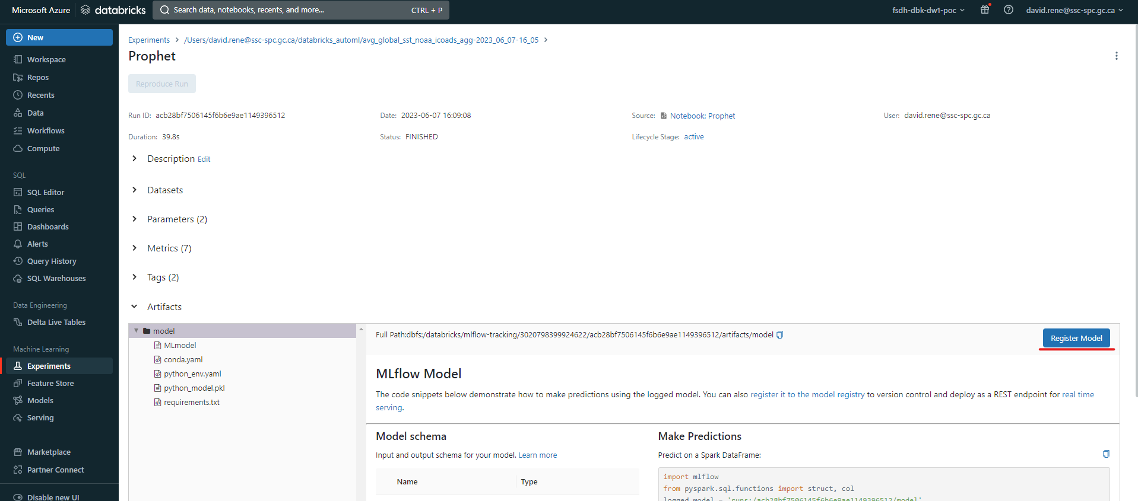Open the run's three-dot options menu
This screenshot has height=501, width=1138.
pos(1116,56)
